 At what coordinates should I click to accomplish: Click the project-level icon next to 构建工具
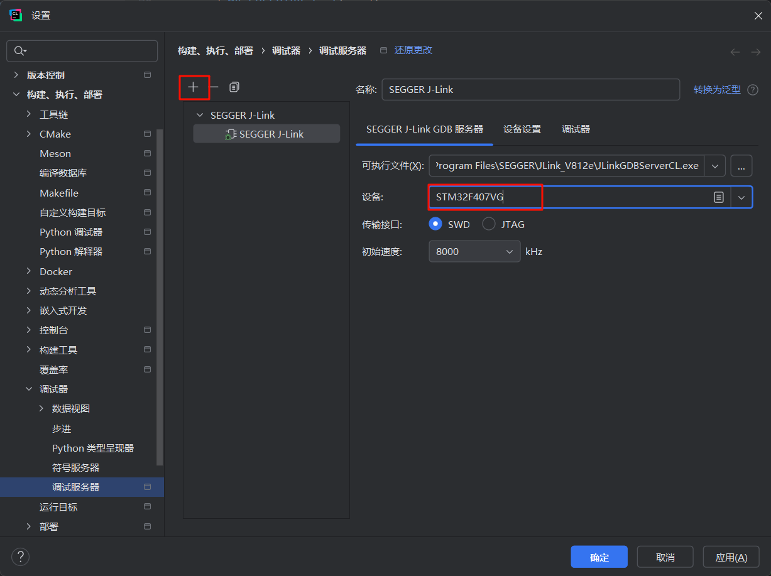click(x=148, y=350)
